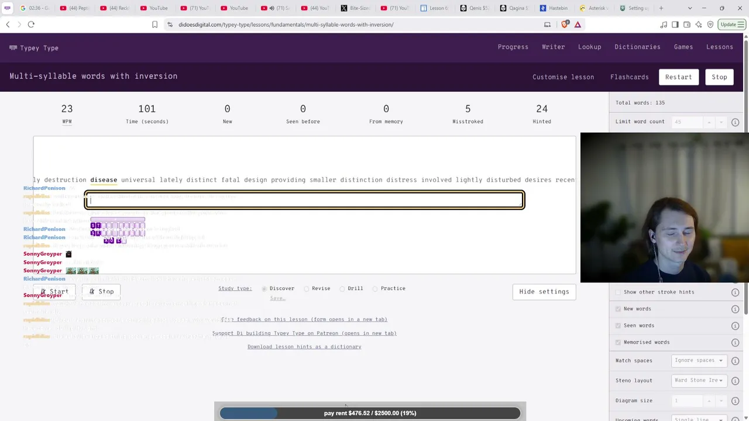Open the Flashcards link

[x=630, y=77]
